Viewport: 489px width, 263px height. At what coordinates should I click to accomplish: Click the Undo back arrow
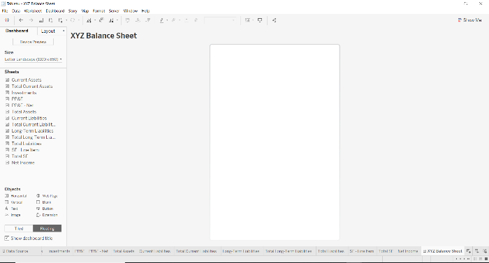(21, 20)
